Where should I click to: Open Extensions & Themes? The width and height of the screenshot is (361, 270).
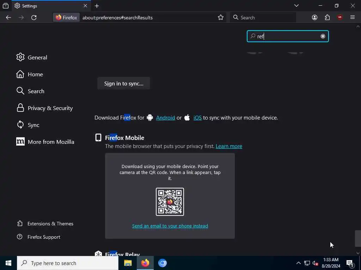point(45,224)
